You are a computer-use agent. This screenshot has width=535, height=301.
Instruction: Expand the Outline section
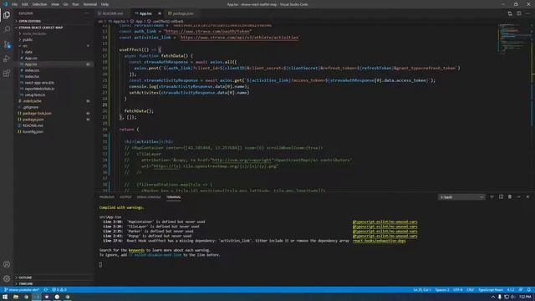click(25, 278)
